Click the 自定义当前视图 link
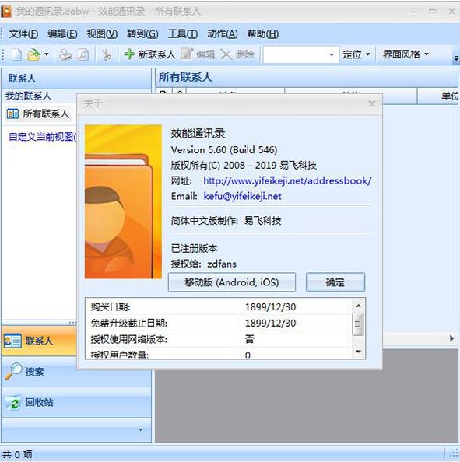The width and height of the screenshot is (460, 462). tap(43, 137)
